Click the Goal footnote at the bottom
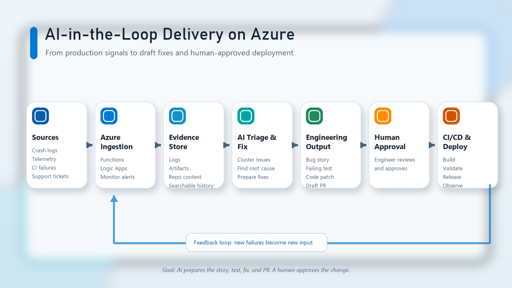 256,270
